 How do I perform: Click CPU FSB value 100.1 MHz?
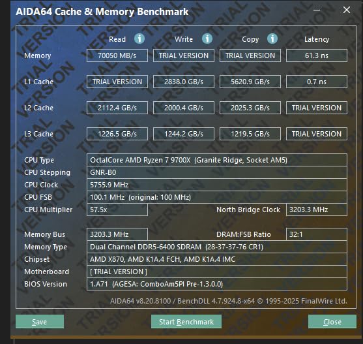point(217,197)
